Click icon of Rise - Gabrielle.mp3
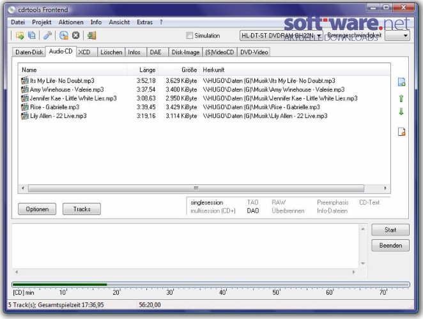This screenshot has height=319, width=423. click(x=25, y=107)
